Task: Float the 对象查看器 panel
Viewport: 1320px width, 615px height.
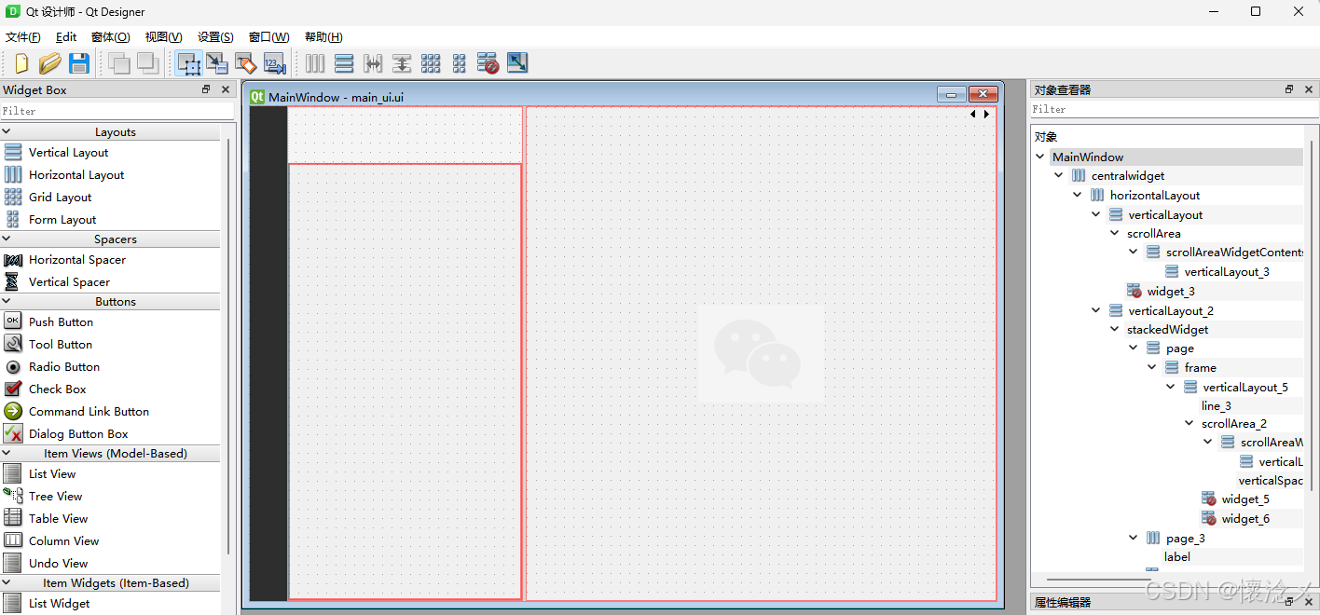Action: pos(1289,89)
